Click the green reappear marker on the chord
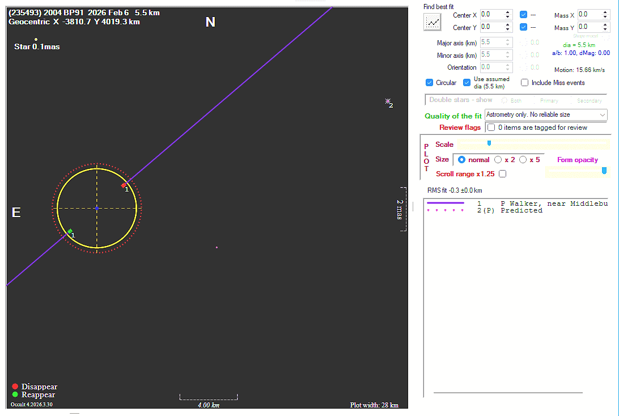Screen dimensions: 619x416 70,231
